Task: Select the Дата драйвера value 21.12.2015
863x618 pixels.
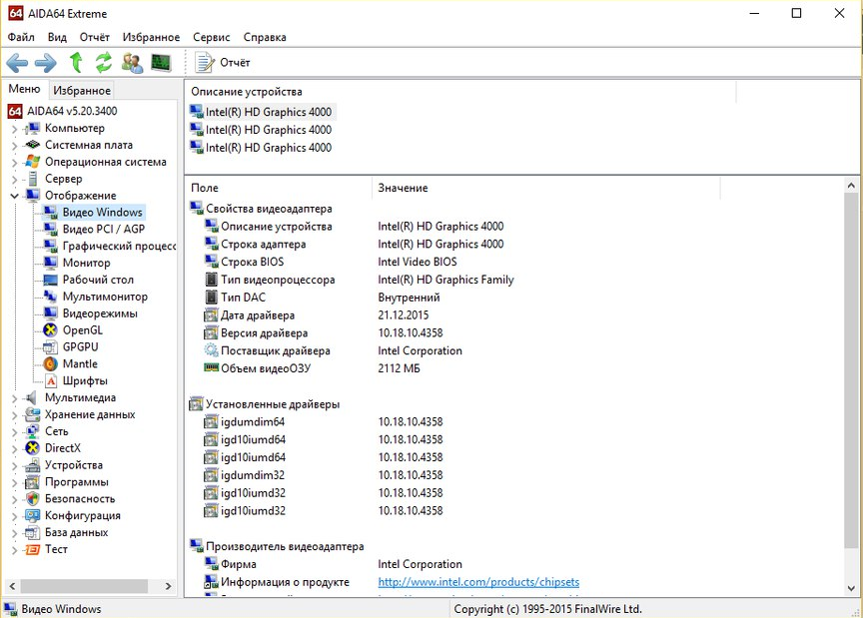Action: tap(403, 315)
